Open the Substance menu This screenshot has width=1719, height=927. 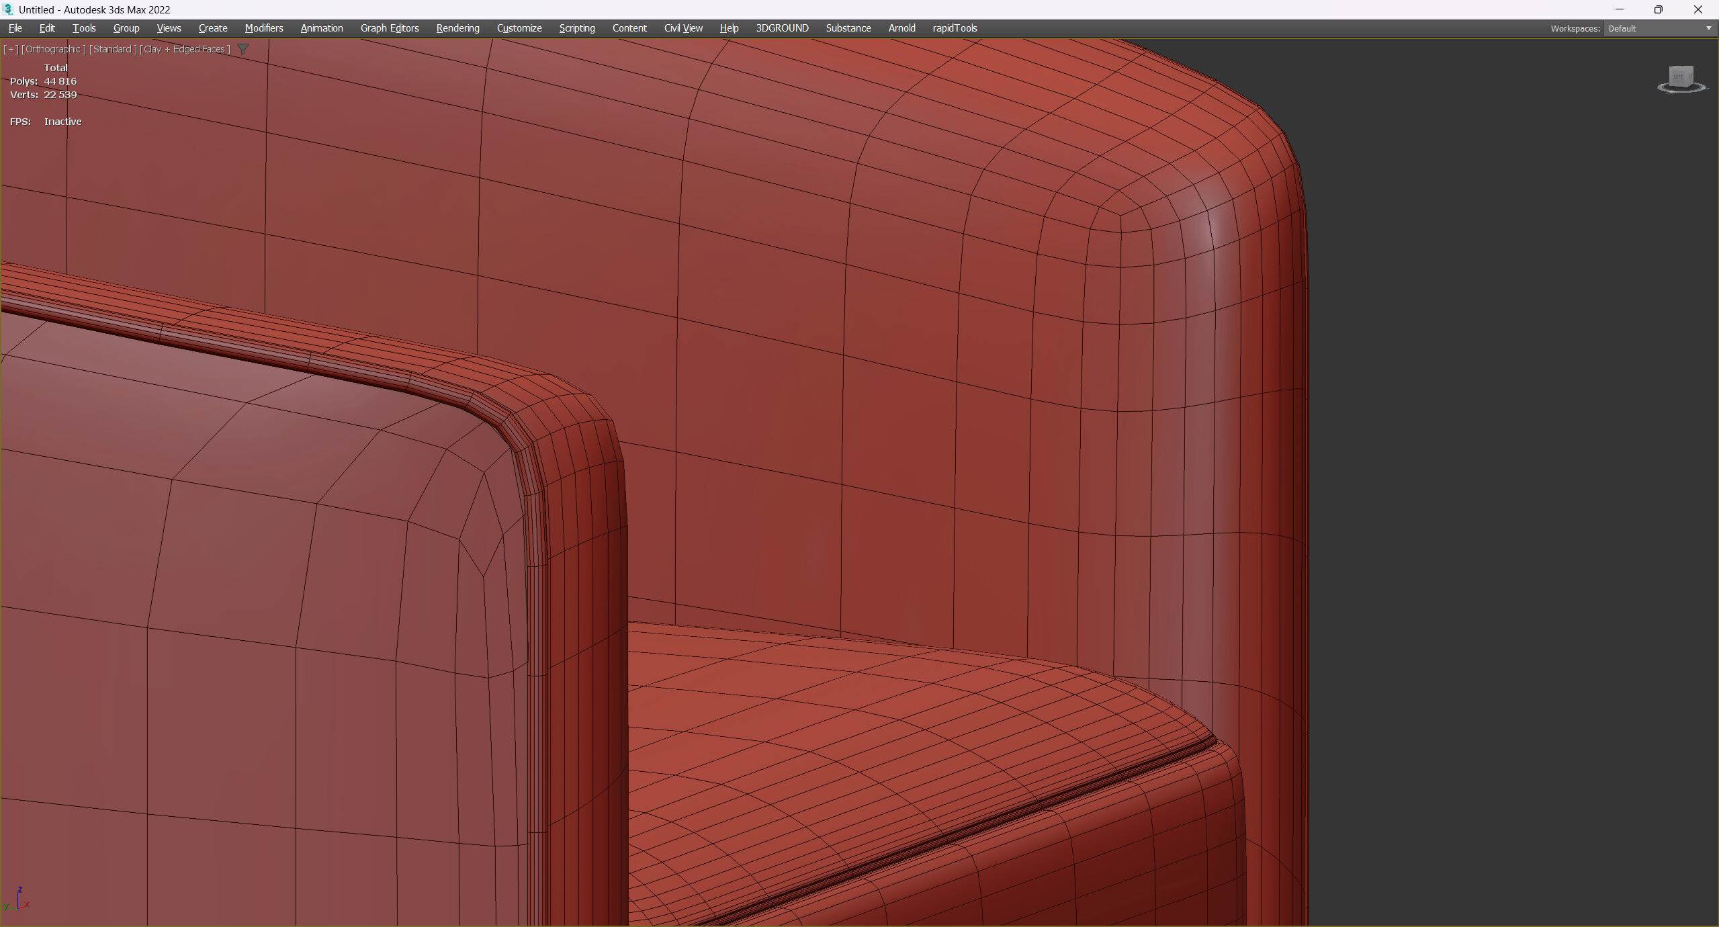pos(848,28)
